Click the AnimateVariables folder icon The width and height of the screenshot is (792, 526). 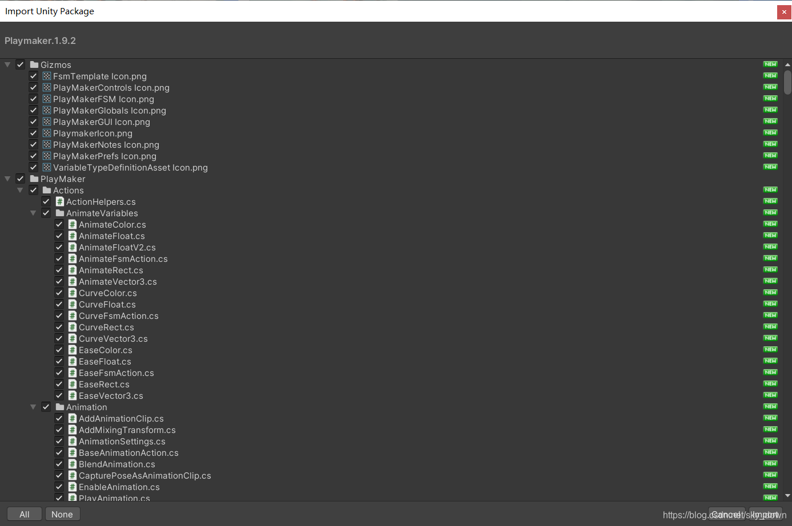(60, 213)
